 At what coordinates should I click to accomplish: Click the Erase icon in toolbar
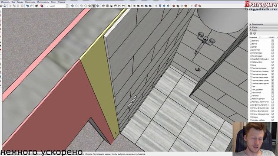pos(22,6)
